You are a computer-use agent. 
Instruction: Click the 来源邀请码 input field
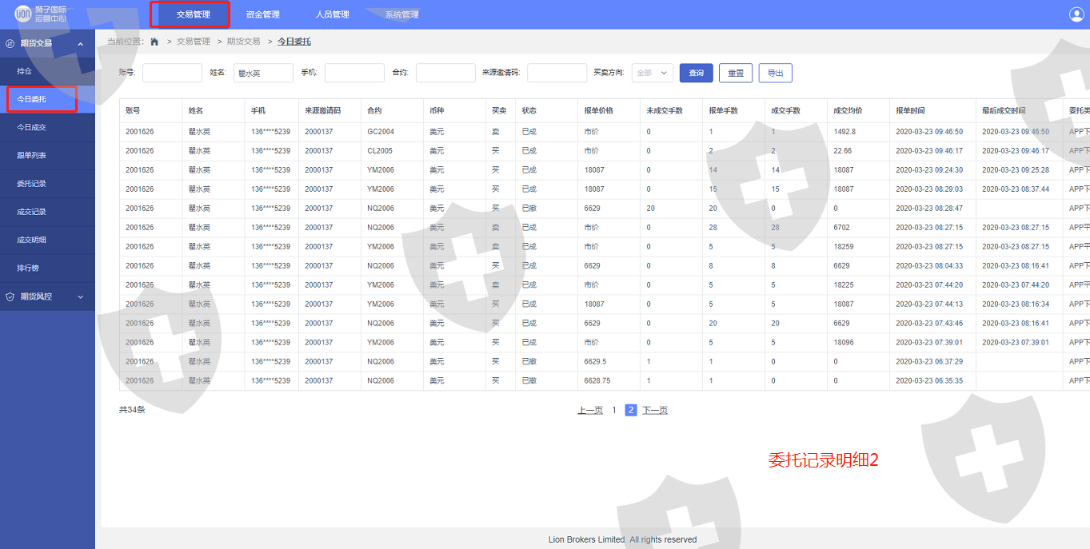(557, 73)
